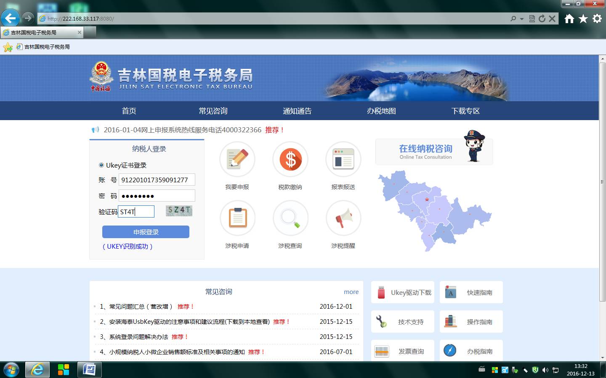
Task: Open browser favorites star icon
Action: [583, 18]
